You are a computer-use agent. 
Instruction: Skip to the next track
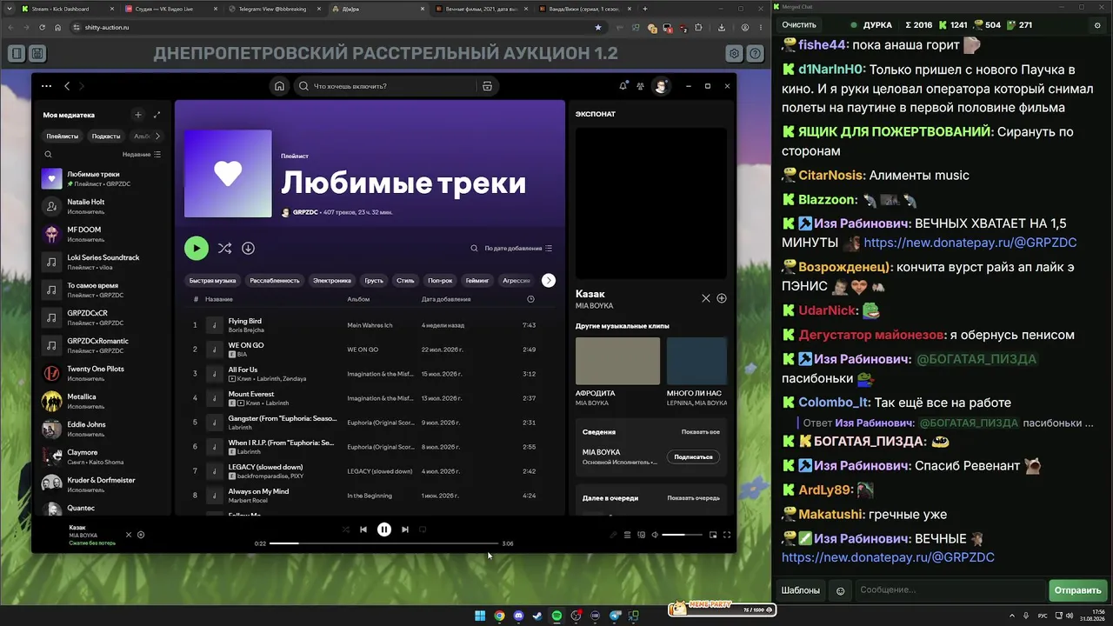pos(405,529)
